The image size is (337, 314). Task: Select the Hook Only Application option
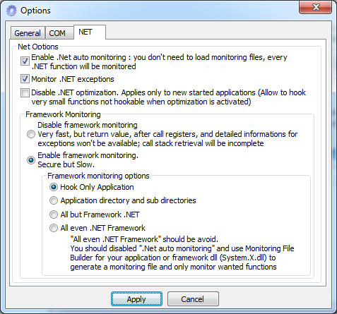pyautogui.click(x=54, y=187)
